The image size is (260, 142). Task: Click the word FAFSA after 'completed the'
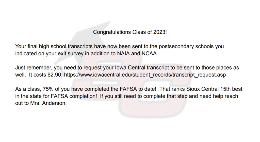tap(128, 89)
